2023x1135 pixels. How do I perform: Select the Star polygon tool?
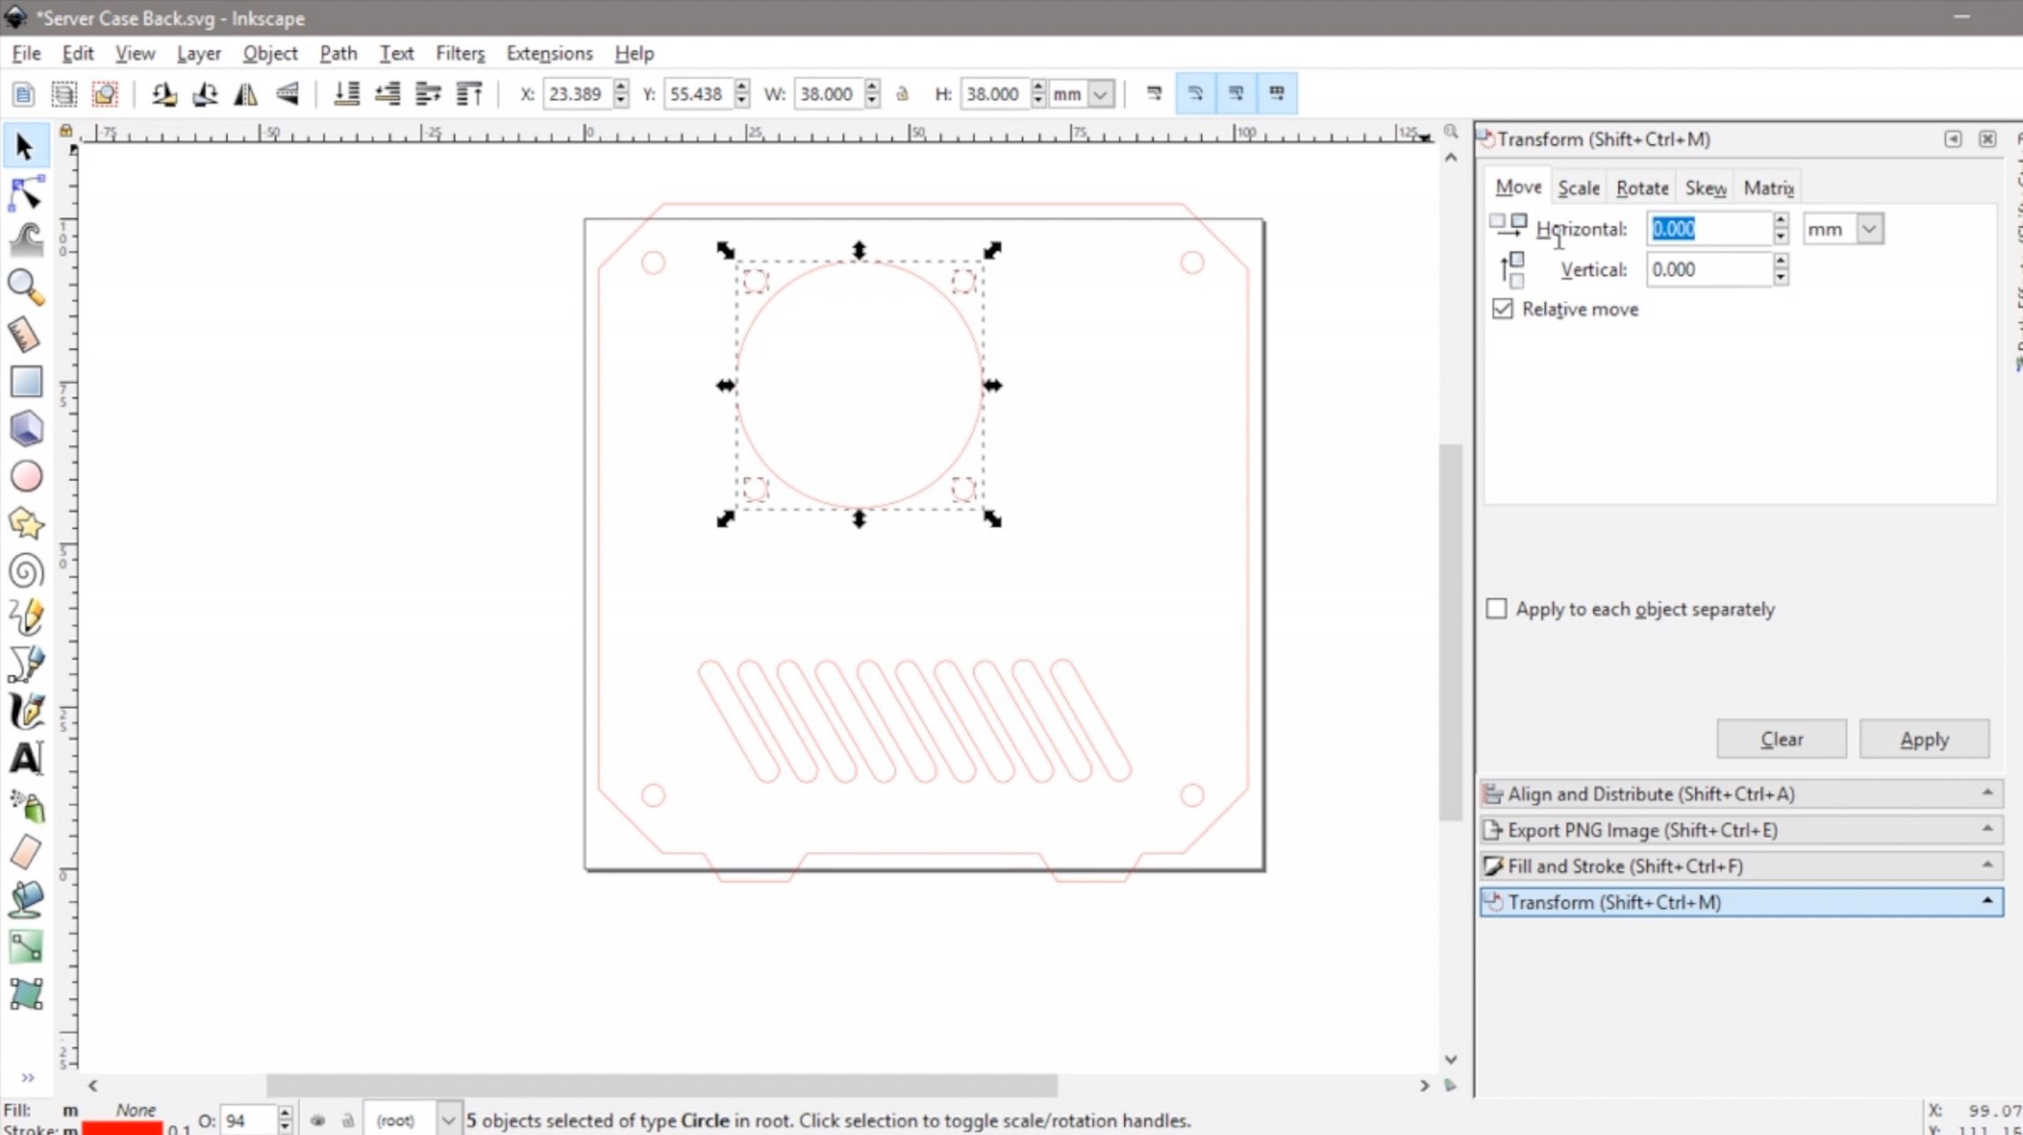tap(25, 523)
